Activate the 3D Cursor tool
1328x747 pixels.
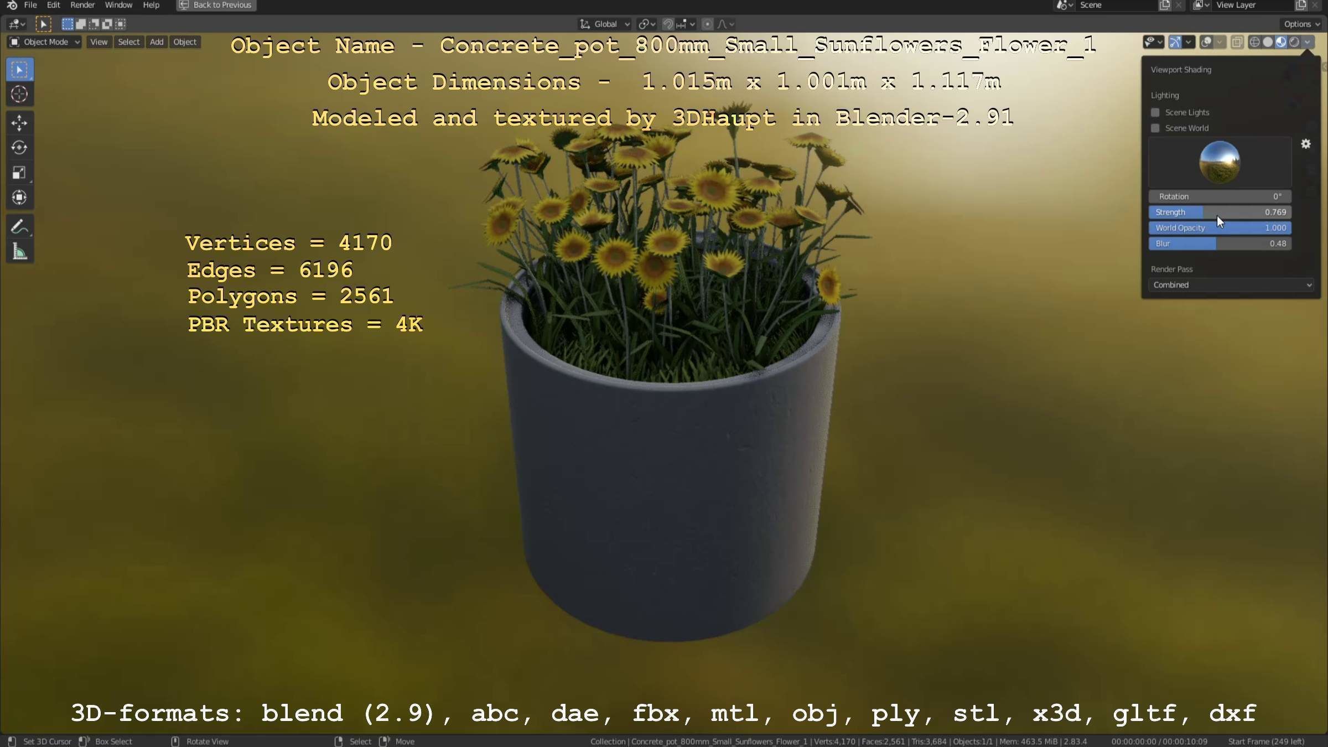pyautogui.click(x=19, y=95)
